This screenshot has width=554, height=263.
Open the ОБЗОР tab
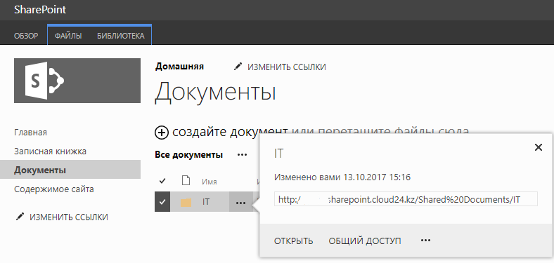(26, 36)
